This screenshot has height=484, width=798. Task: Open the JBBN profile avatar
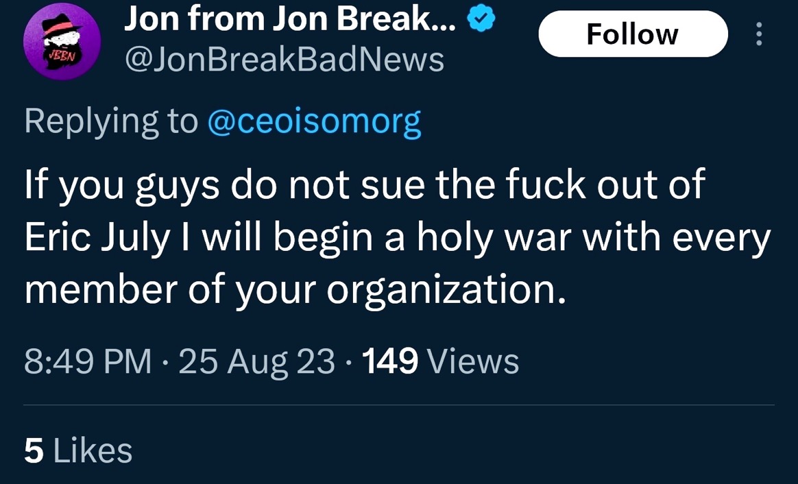(62, 41)
